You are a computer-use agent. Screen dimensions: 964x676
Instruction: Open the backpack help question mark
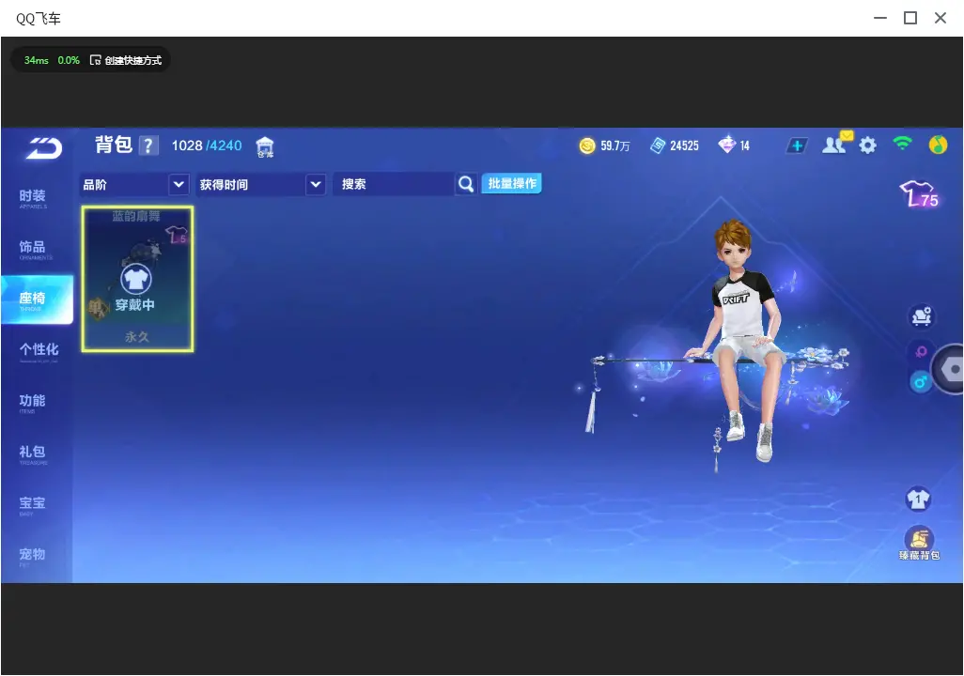pos(148,146)
